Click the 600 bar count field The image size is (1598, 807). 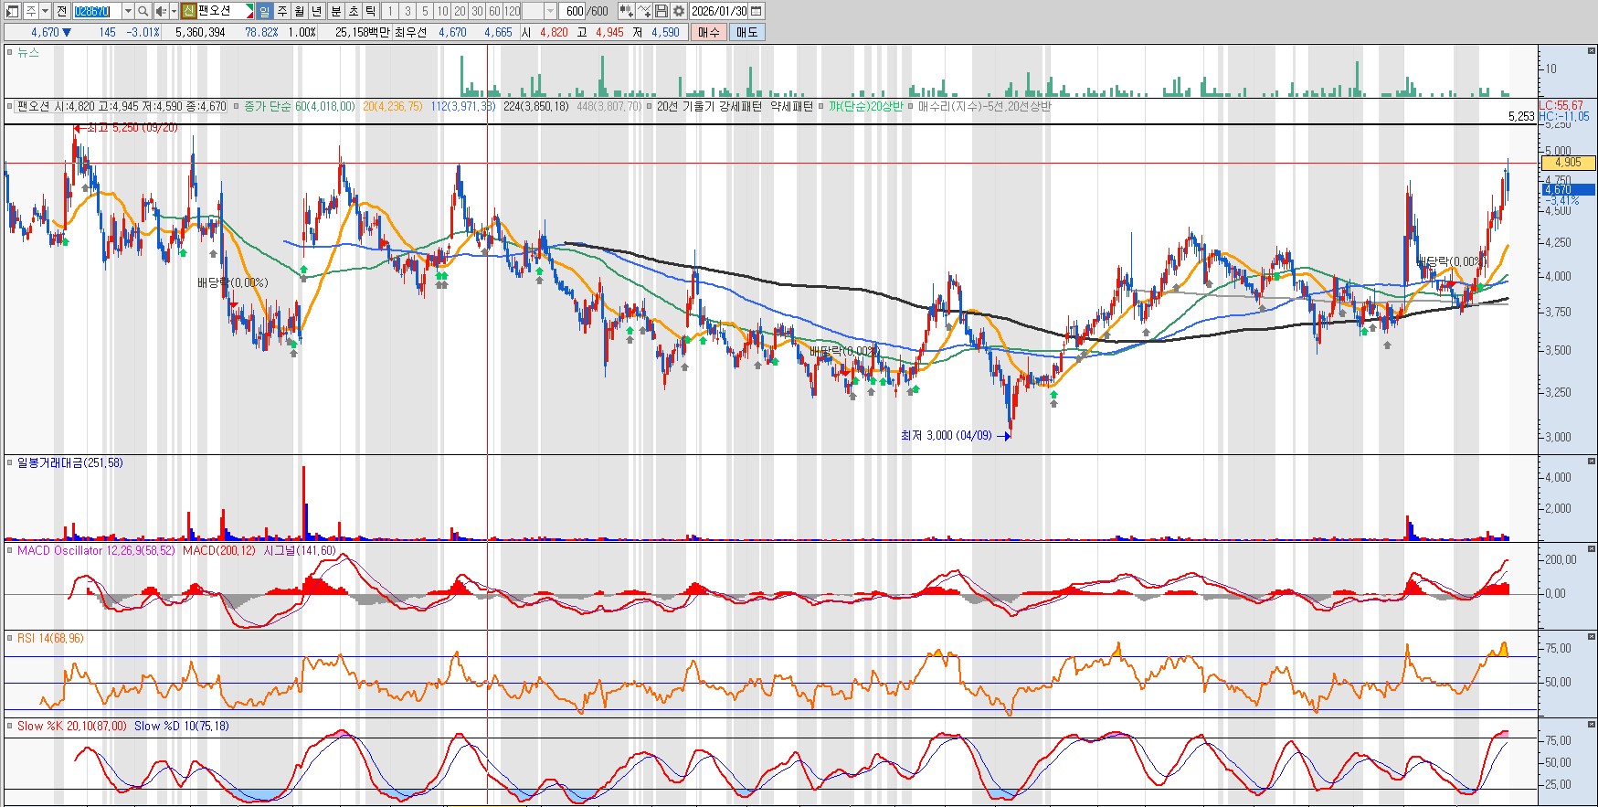point(574,11)
